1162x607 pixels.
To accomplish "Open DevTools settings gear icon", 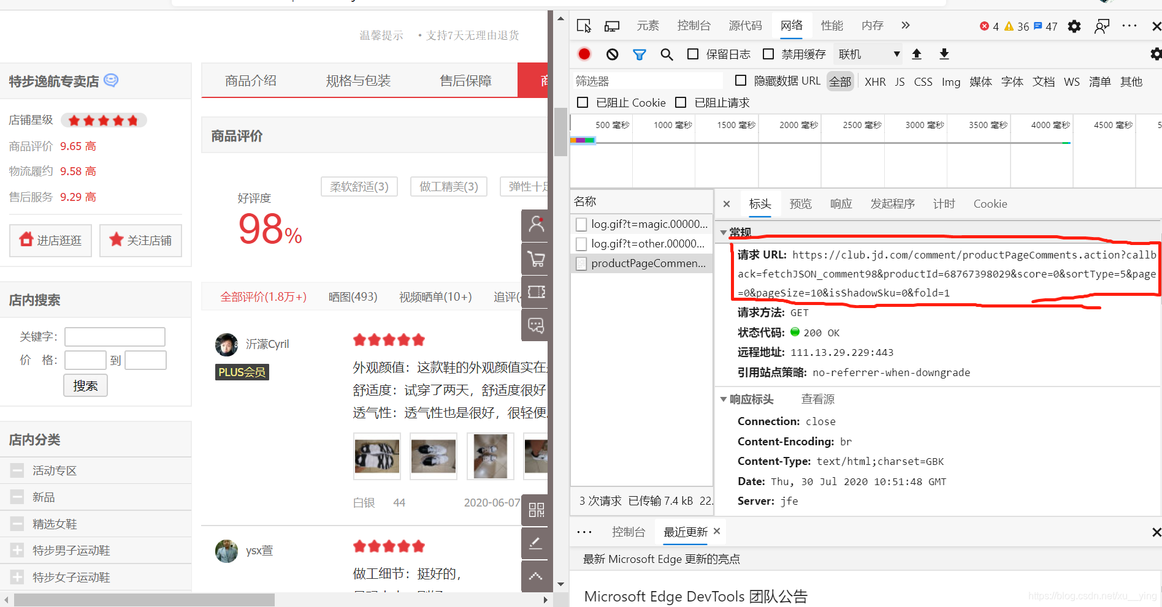I will tap(1074, 26).
